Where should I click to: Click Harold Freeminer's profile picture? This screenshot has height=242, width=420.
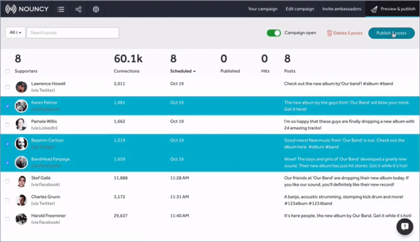tap(21, 218)
